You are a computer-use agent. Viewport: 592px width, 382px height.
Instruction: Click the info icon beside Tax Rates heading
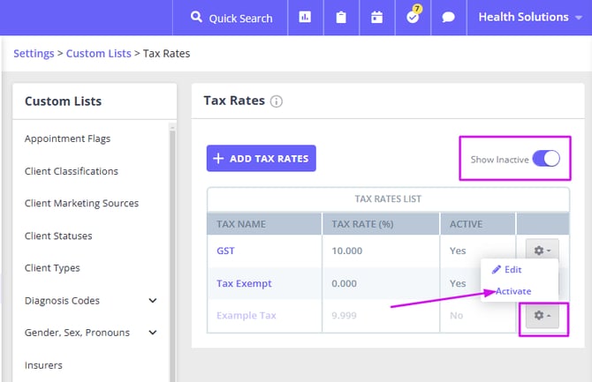277,101
